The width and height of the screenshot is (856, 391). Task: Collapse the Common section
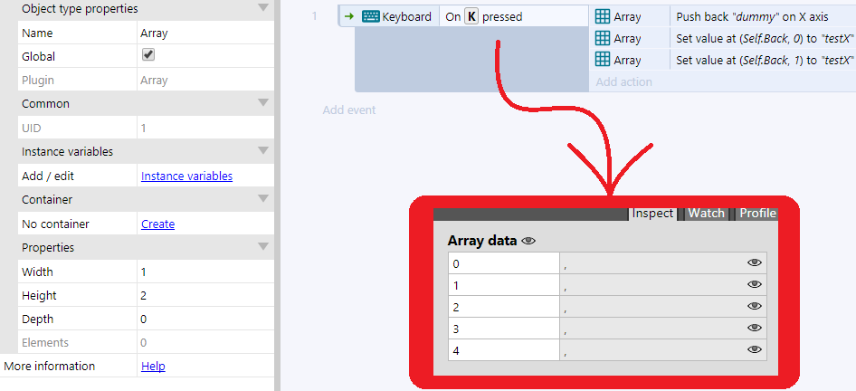click(x=263, y=102)
